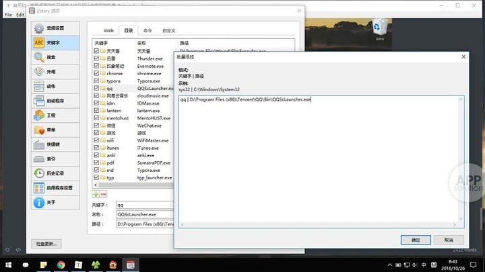Click the source code mode icon in Typora

click(x=18, y=250)
